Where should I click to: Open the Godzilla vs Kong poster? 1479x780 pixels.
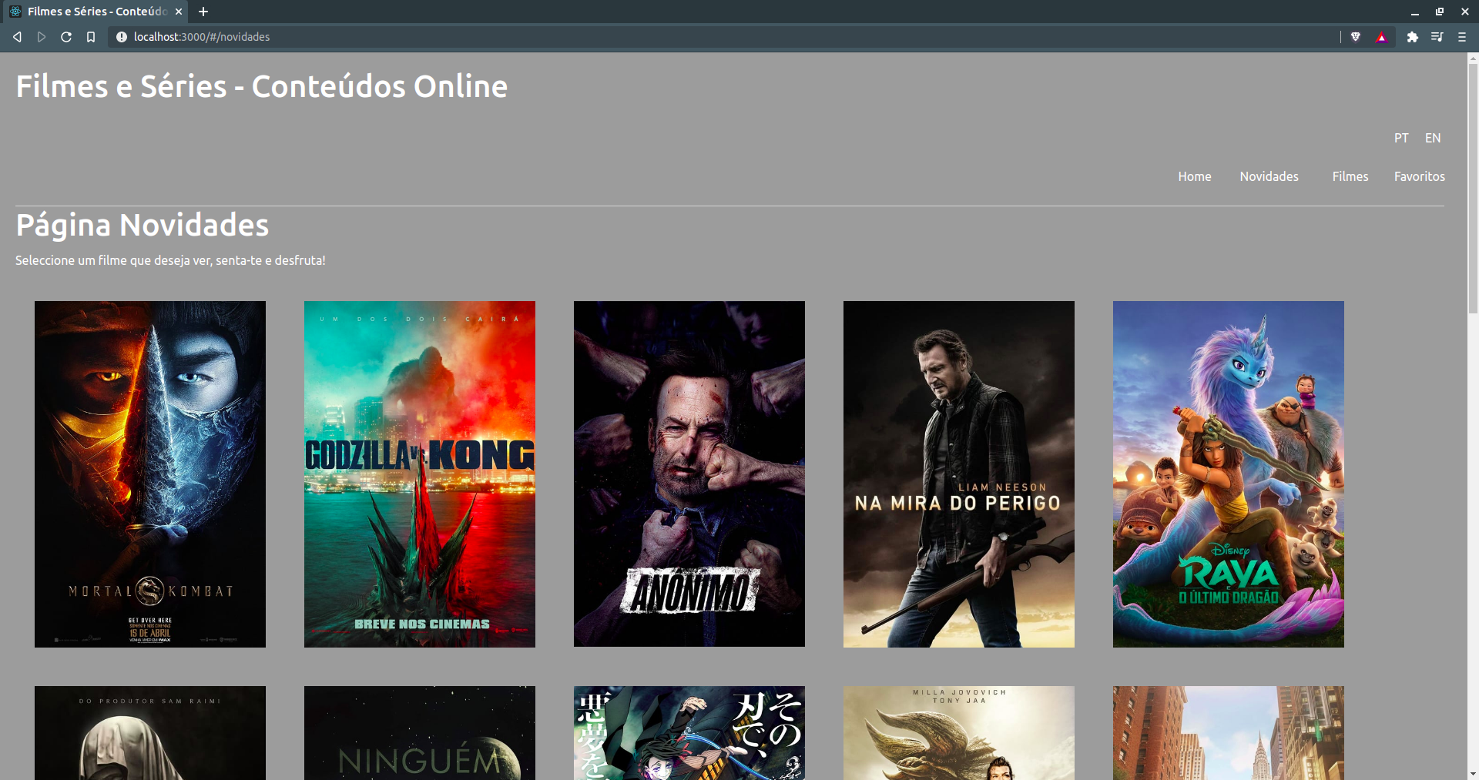(x=420, y=474)
